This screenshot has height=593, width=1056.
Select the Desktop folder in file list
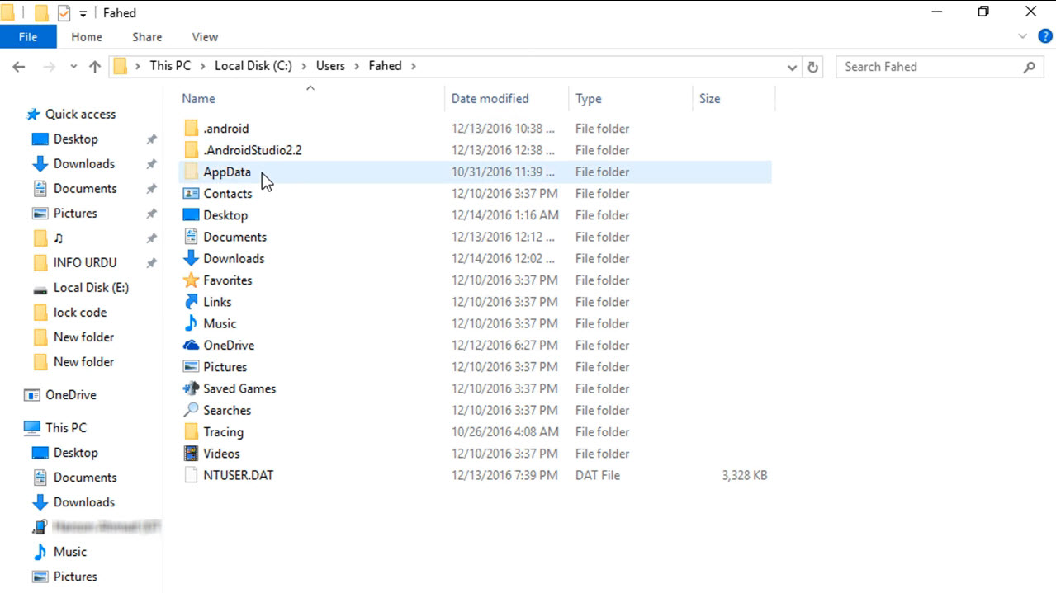point(225,215)
